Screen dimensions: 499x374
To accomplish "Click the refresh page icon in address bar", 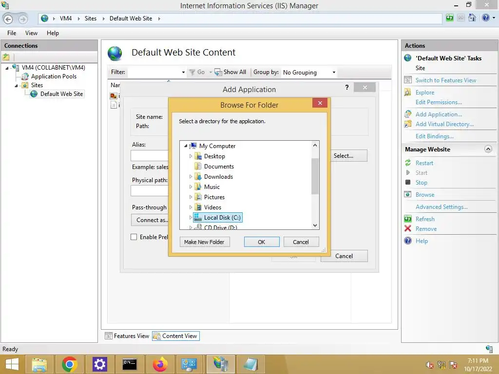I will 449,18.
